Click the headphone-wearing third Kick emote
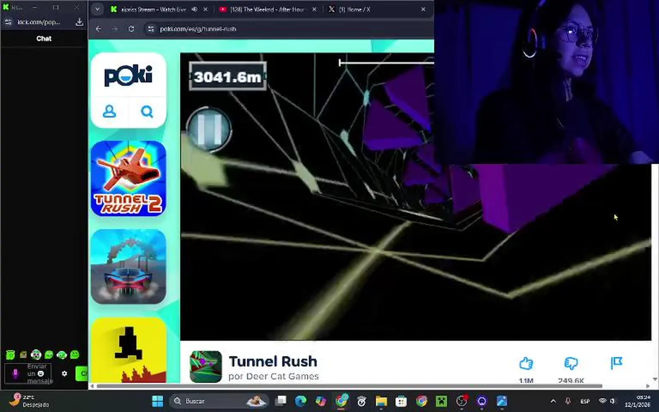 36,355
